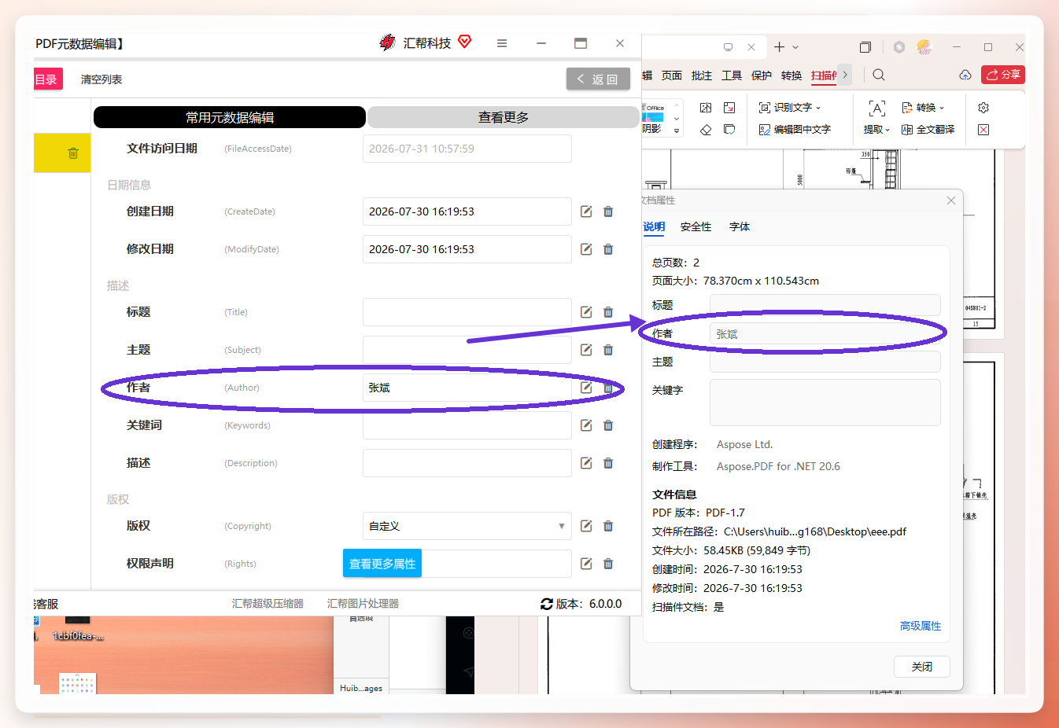Open the 版权 (Copyright) dropdown
The height and width of the screenshot is (728, 1059).
(467, 526)
